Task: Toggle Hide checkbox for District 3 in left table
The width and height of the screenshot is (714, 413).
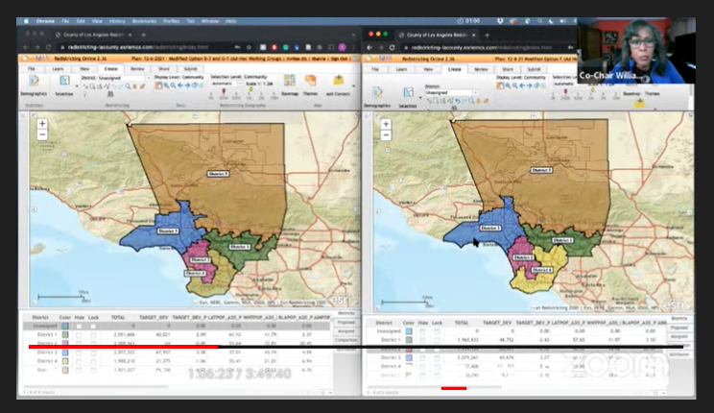Action: coord(80,352)
